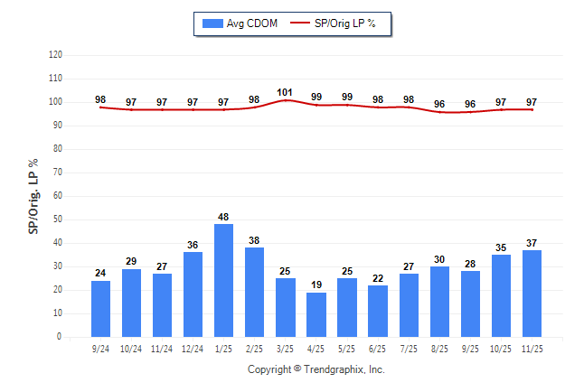Click the 11/25 bar showing 37
The height and width of the screenshot is (392, 584).
point(532,293)
